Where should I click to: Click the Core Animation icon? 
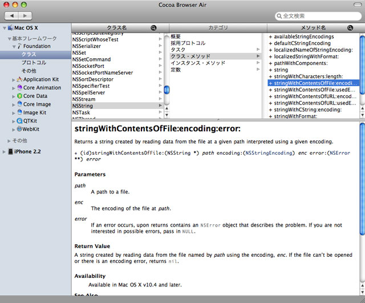point(20,87)
